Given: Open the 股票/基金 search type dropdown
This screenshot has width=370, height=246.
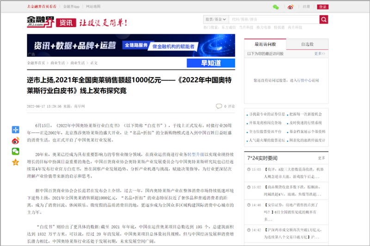Looking at the screenshot, I should (x=216, y=19).
